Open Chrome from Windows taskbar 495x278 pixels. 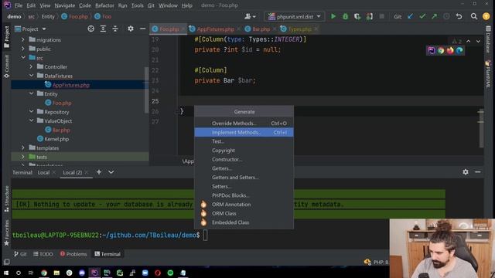(44, 273)
